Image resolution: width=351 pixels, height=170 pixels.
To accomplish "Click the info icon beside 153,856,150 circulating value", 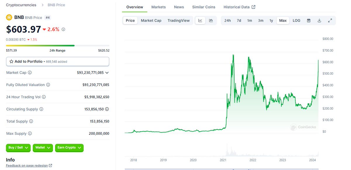I will tap(107, 109).
